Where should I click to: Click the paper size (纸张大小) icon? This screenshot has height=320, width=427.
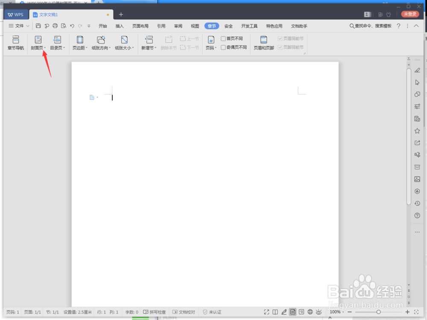coord(124,40)
